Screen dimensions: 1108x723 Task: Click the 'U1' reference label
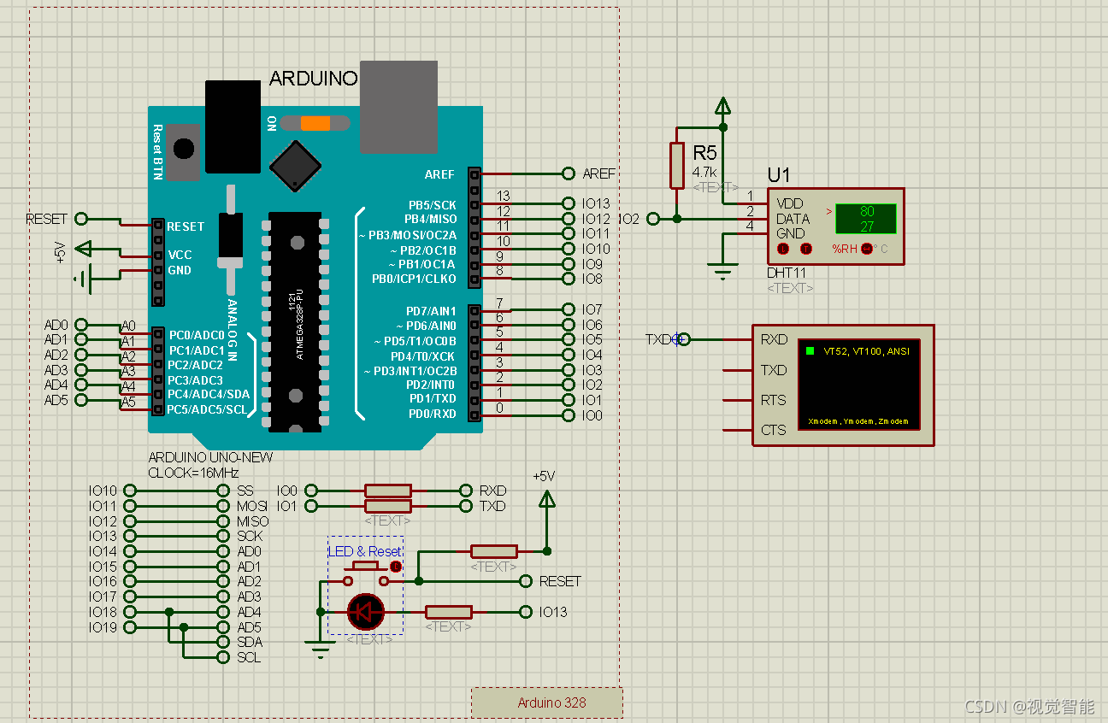[779, 175]
